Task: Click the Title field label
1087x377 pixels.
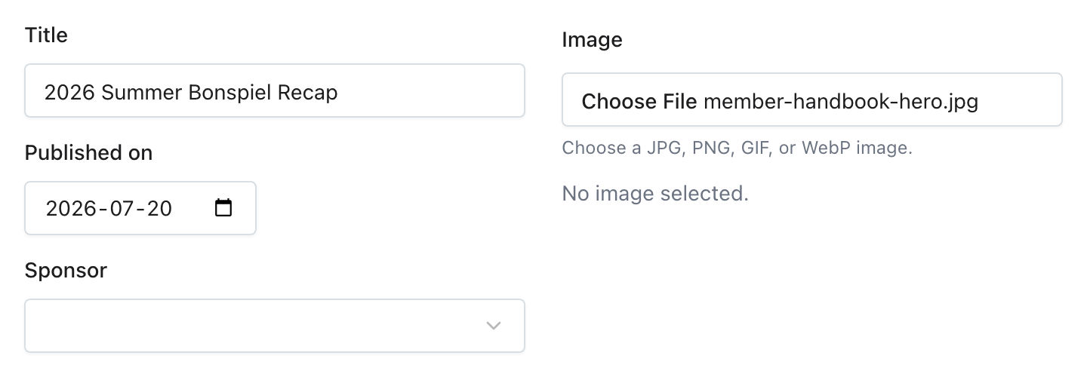Action: point(46,35)
